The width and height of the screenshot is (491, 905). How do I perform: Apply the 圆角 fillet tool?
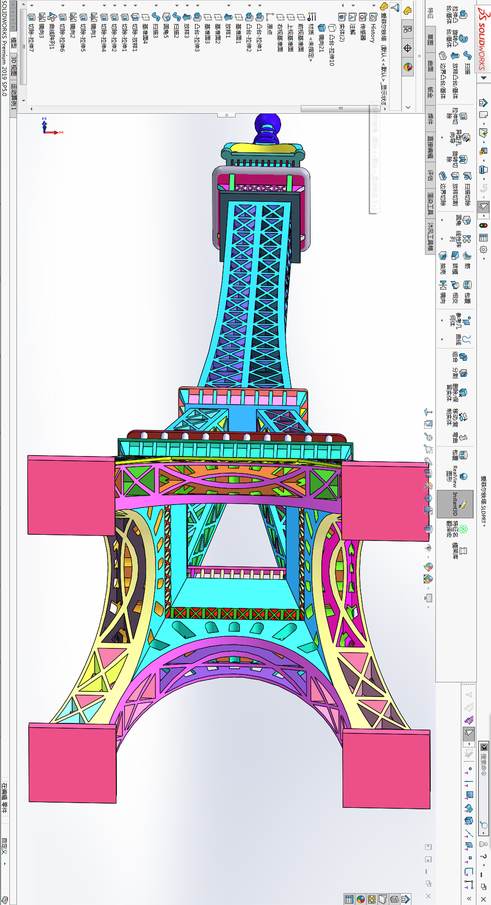(x=462, y=220)
